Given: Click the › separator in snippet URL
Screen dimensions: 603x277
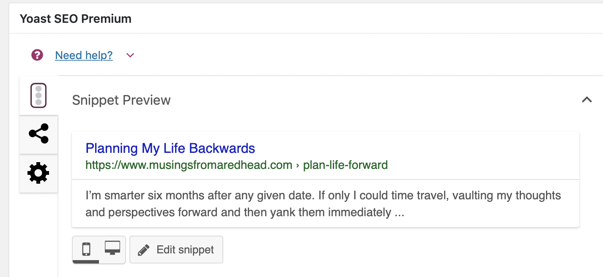Looking at the screenshot, I should pos(298,165).
